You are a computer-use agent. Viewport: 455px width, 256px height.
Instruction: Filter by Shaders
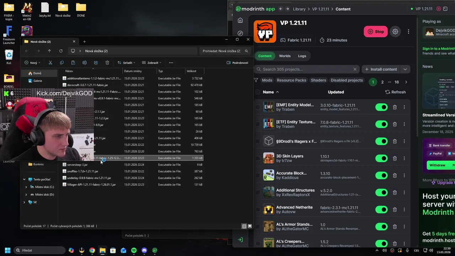[318, 80]
